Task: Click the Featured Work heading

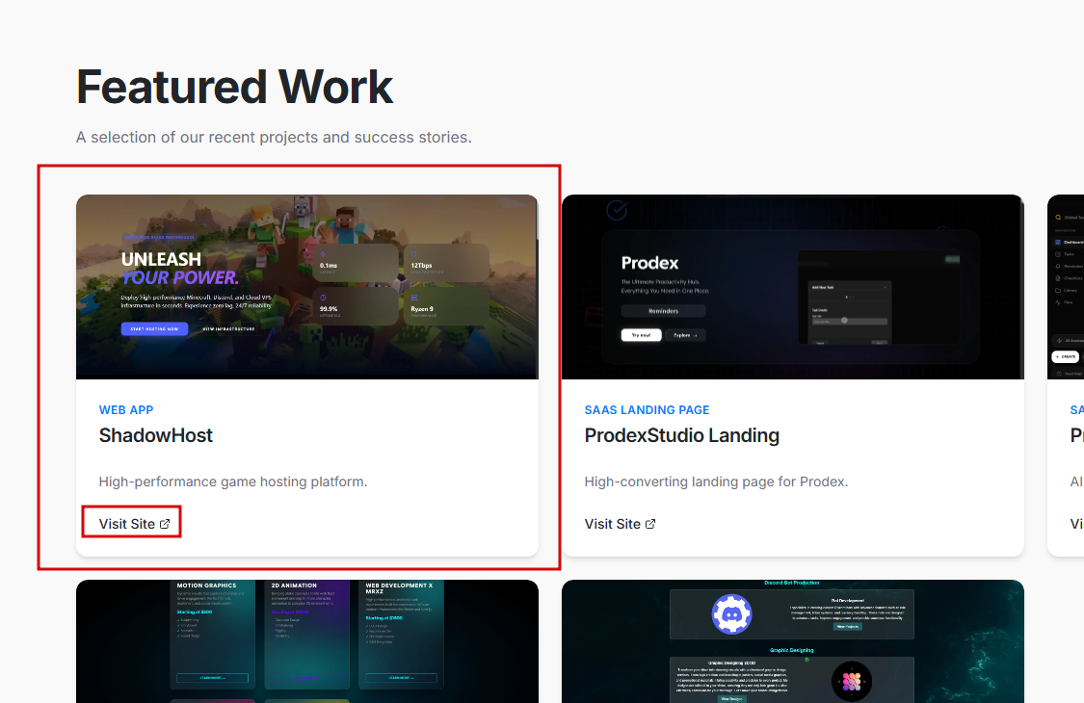Action: pos(234,87)
